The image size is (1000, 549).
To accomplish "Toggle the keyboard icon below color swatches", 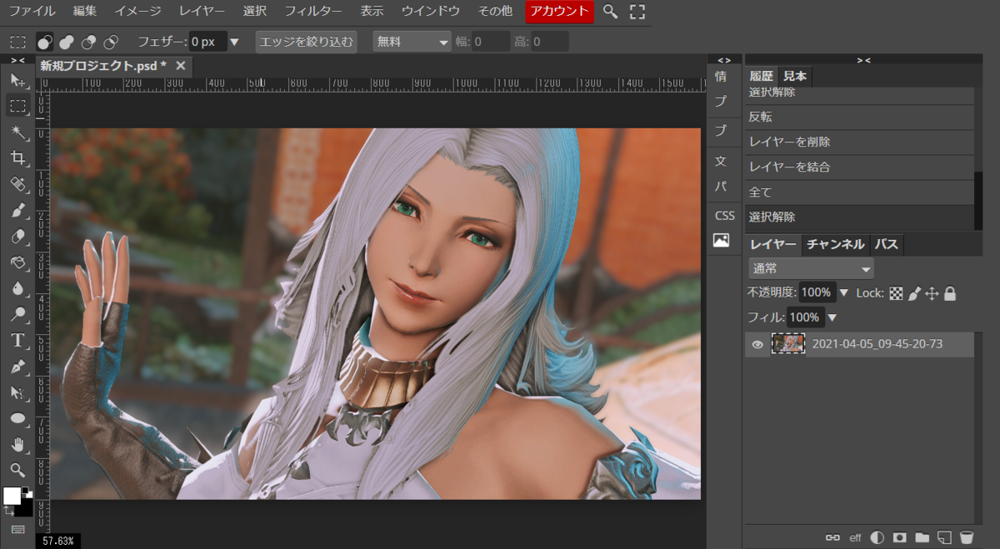I will coord(17,529).
